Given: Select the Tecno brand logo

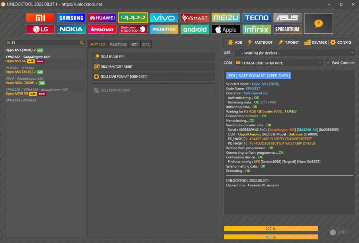Looking at the screenshot, I should [257, 18].
